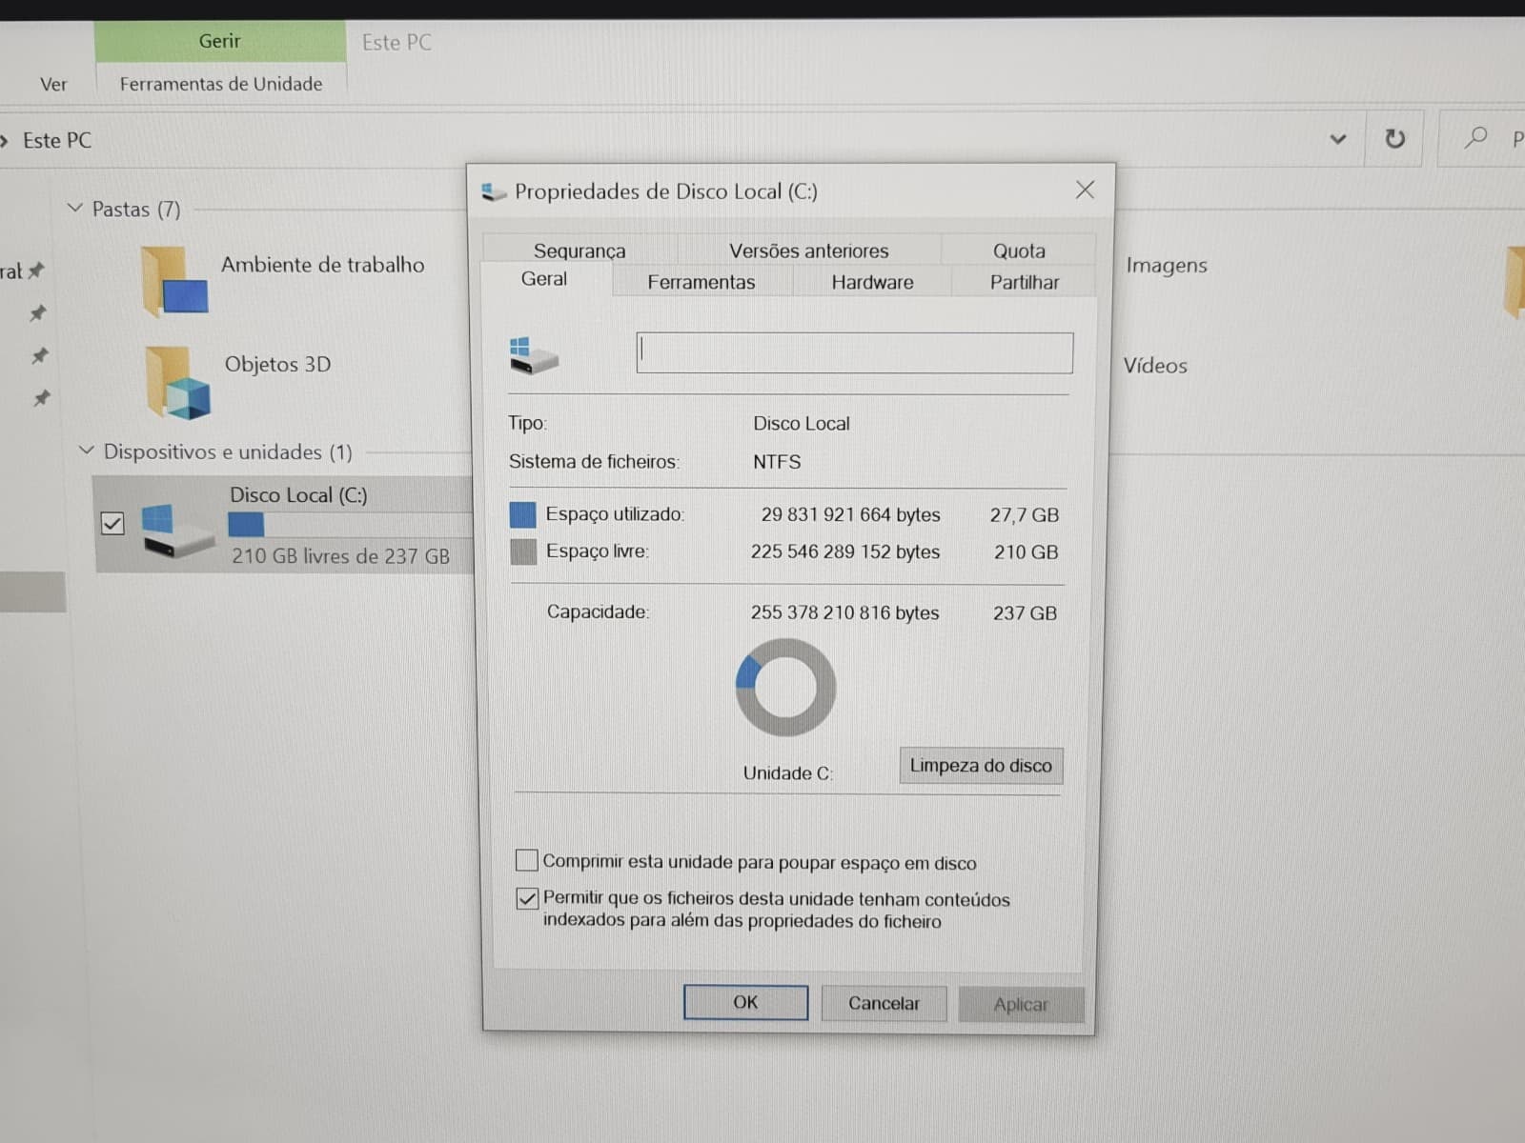1525x1143 pixels.
Task: Open the Objetos 3D folder icon
Action: [x=177, y=382]
